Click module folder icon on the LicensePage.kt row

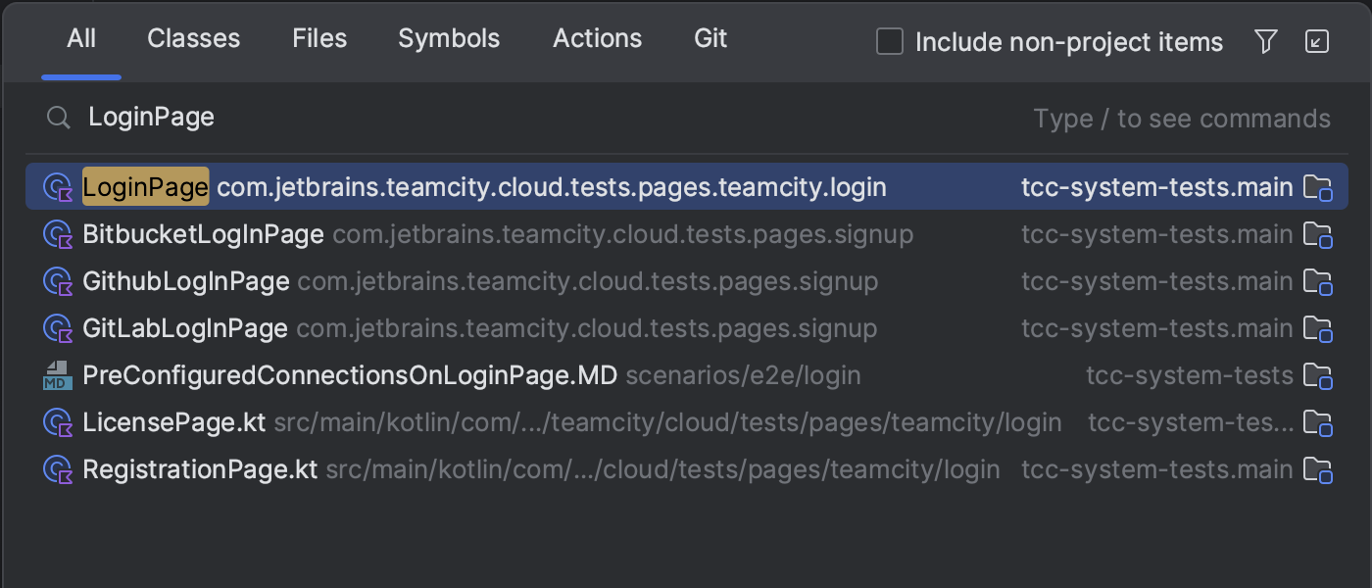(x=1318, y=422)
